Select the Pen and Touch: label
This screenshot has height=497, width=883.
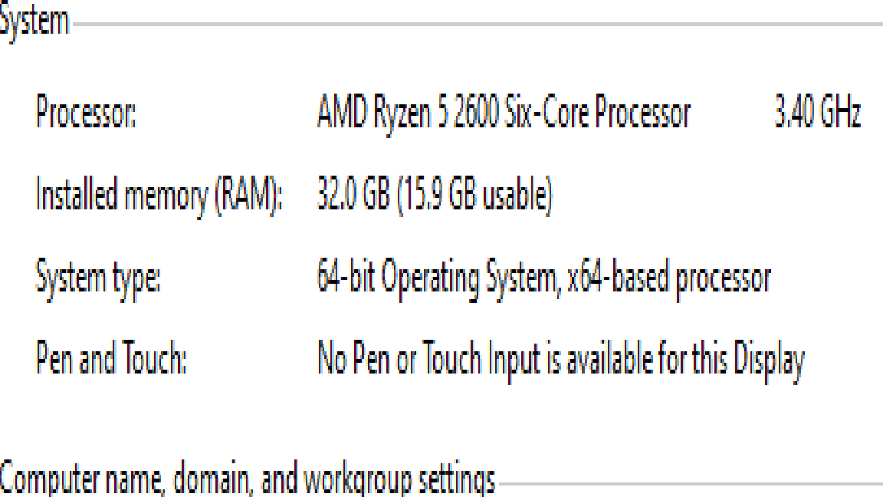pos(111,358)
